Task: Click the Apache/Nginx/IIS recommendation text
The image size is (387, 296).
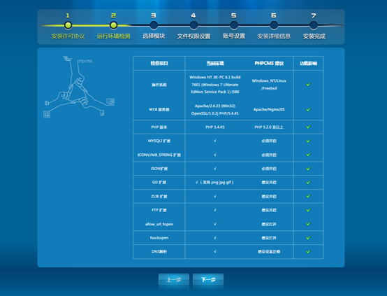Action: click(x=269, y=110)
